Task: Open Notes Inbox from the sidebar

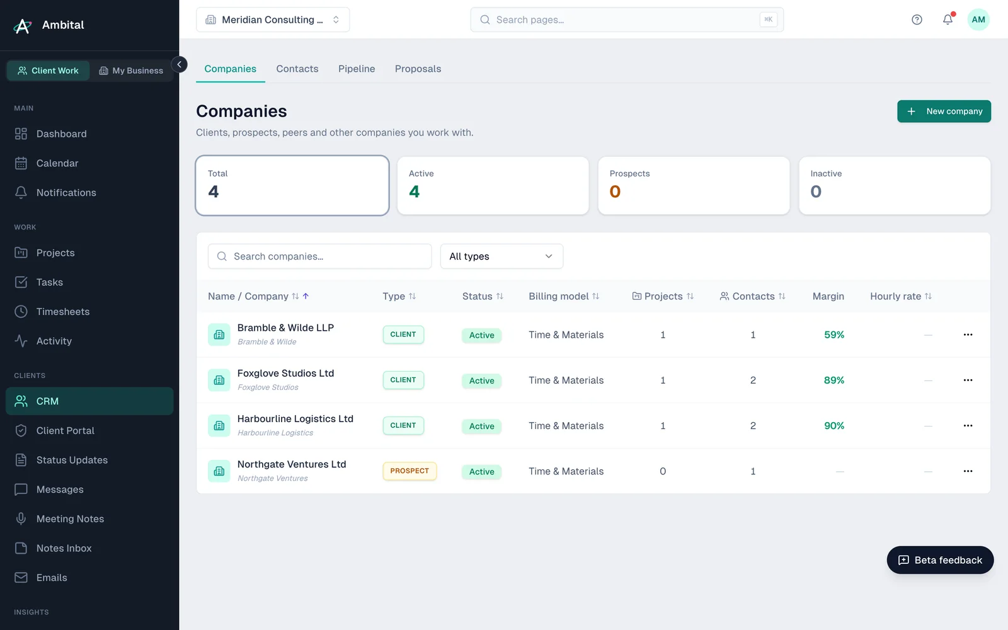Action: click(89, 548)
